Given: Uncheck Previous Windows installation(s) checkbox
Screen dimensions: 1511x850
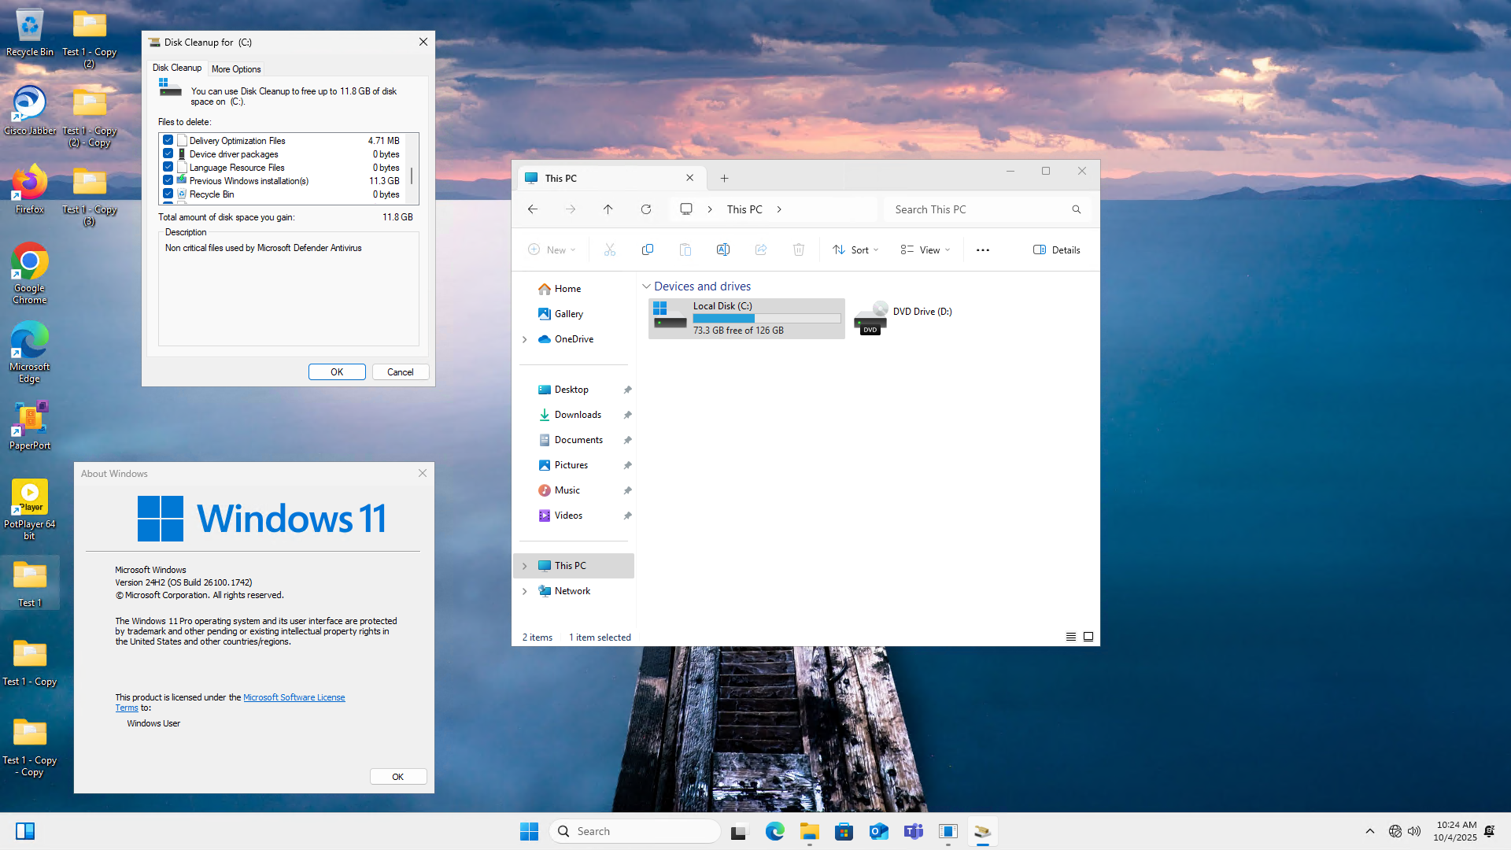Looking at the screenshot, I should (x=168, y=180).
